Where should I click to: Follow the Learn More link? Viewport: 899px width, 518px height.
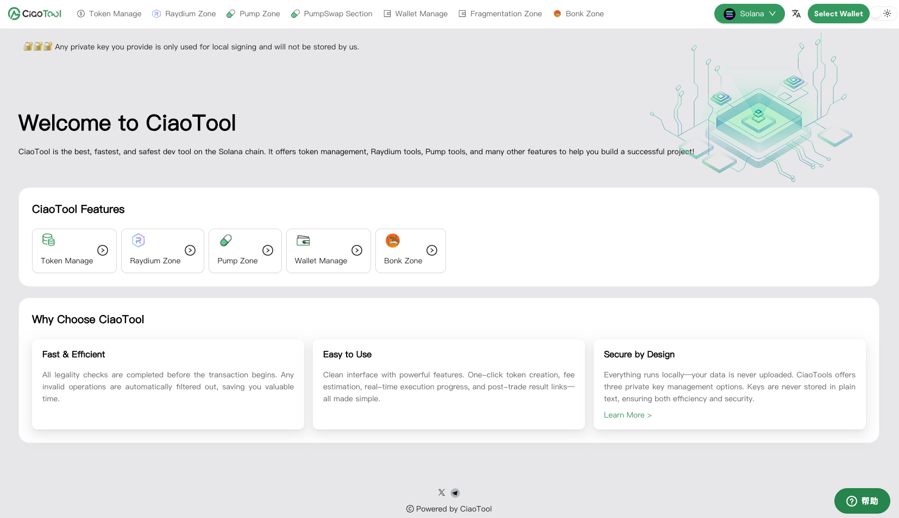627,415
